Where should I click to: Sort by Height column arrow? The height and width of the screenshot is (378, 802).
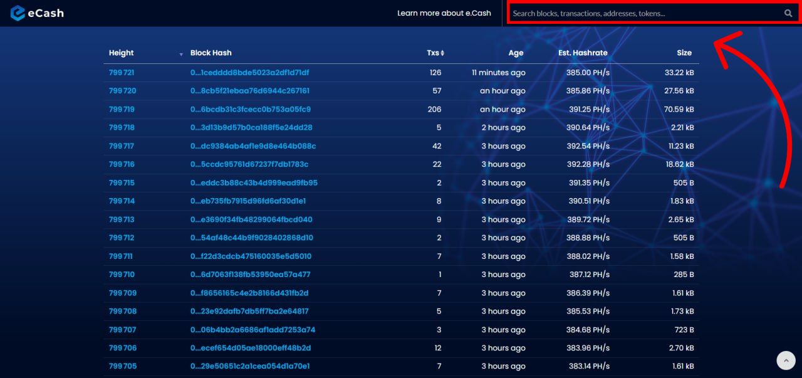tap(181, 54)
